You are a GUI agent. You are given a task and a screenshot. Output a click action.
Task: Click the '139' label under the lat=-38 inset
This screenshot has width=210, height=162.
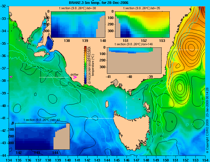(85, 40)
